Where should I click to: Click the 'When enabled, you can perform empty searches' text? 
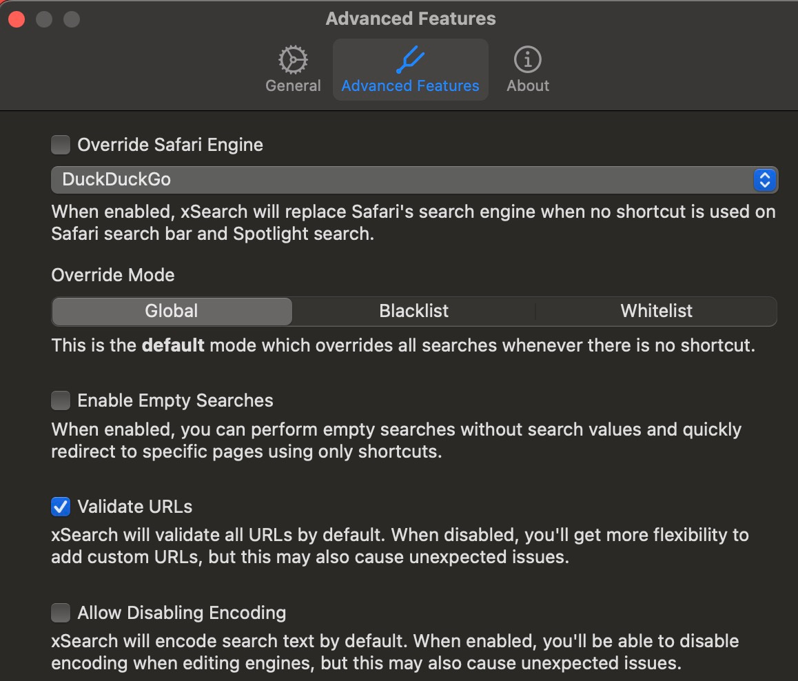pos(396,440)
